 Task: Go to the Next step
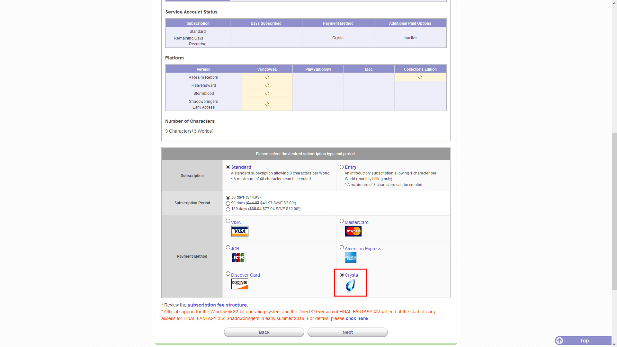point(348,332)
